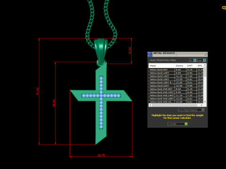Click the 39.64 cross height dimension
The height and width of the screenshot is (169, 226).
coord(54,103)
